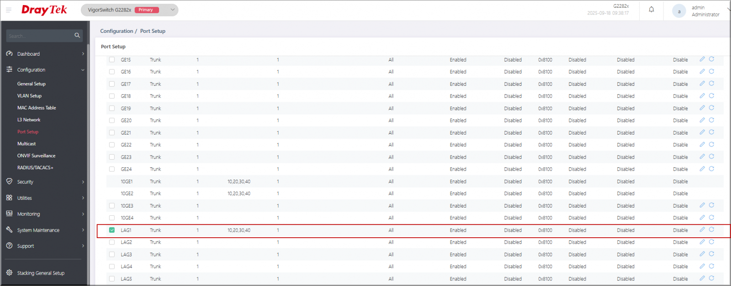Screen dimensions: 731x286
Task: Open Stacking General Setup
Action: (x=41, y=273)
